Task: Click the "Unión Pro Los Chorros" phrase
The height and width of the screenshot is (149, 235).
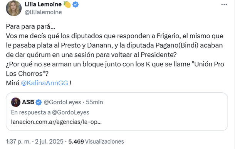Action: (115, 69)
